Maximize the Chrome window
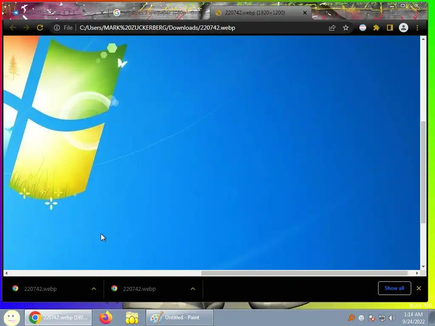The height and width of the screenshot is (326, 435). coord(403,6)
